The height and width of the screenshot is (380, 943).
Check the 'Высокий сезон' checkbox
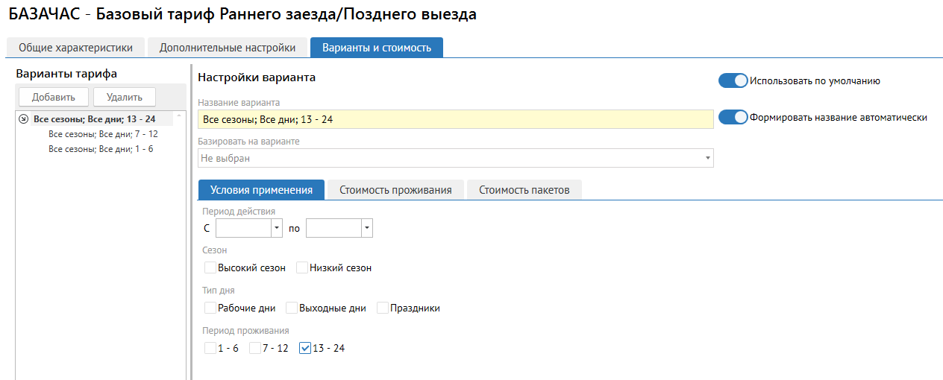click(x=210, y=267)
